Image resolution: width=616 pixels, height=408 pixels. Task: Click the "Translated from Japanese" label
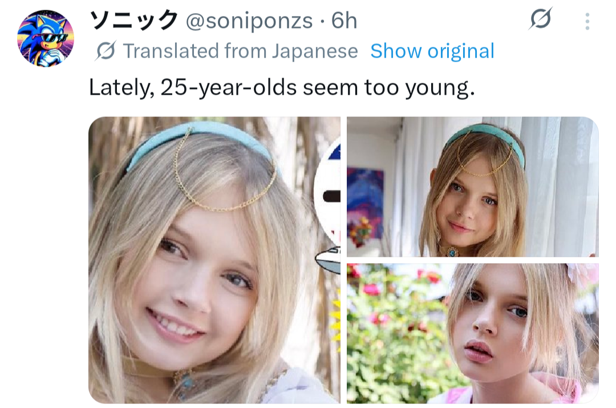pos(240,51)
